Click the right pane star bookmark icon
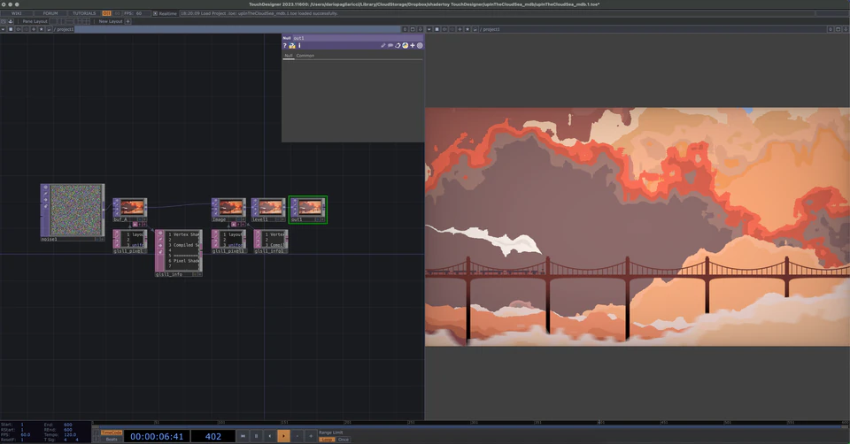The height and width of the screenshot is (444, 850). tap(467, 29)
